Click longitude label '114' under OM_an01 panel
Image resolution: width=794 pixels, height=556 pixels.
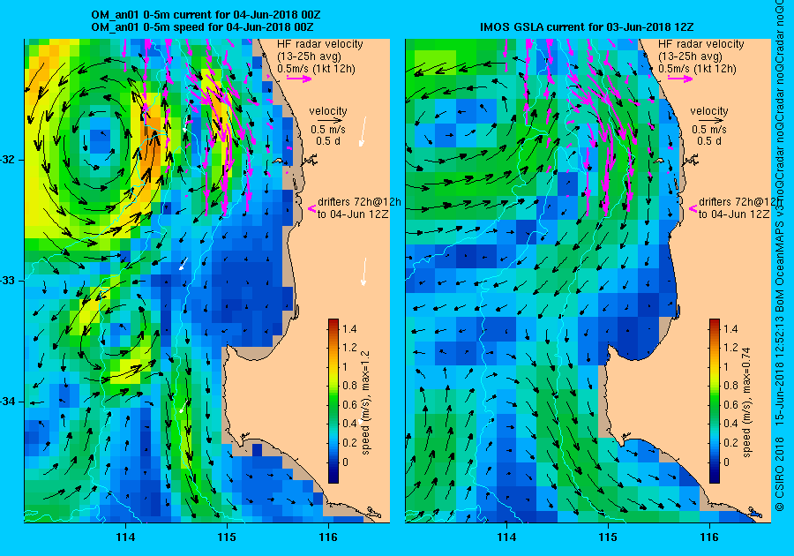[125, 537]
